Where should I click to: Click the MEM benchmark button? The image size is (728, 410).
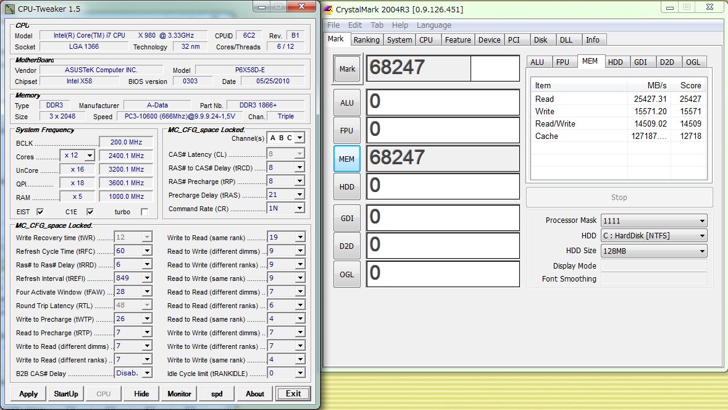click(347, 159)
